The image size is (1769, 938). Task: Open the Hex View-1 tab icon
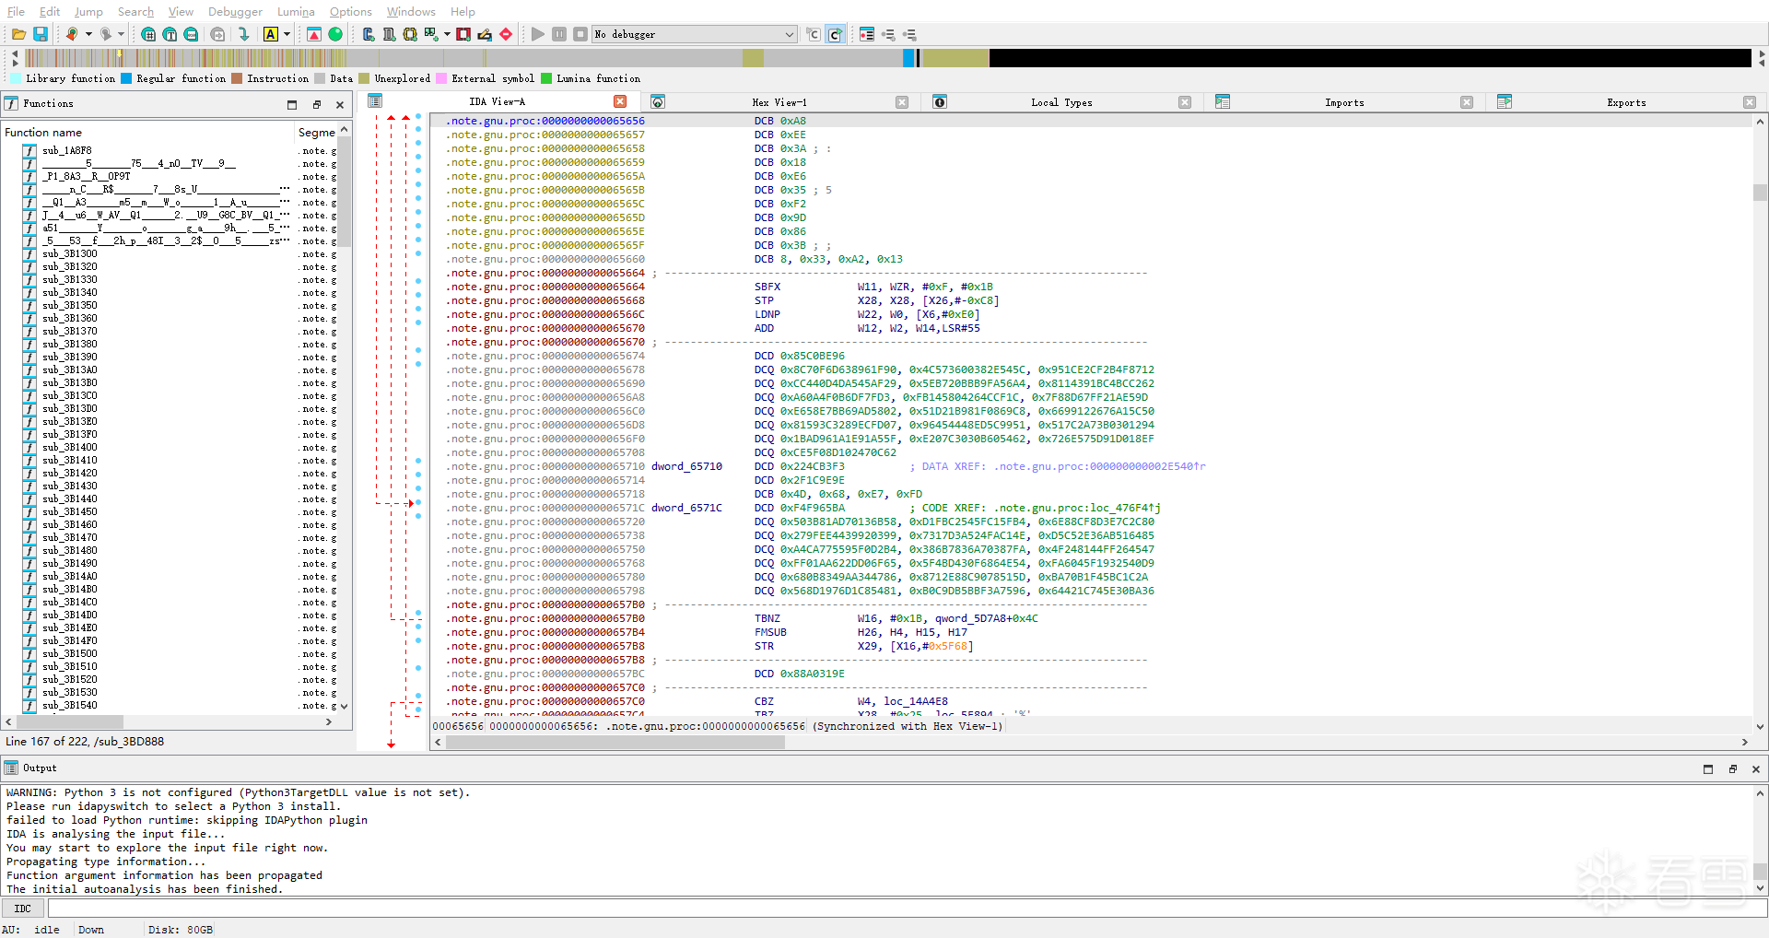click(x=658, y=102)
